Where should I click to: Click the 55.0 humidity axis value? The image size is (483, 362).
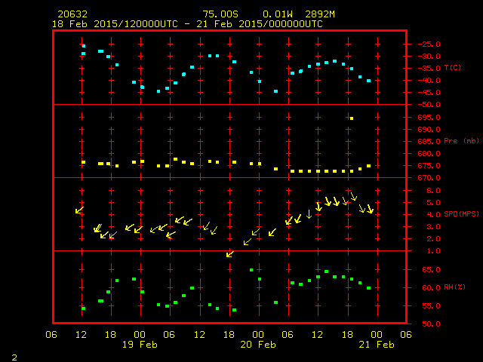pyautogui.click(x=431, y=306)
